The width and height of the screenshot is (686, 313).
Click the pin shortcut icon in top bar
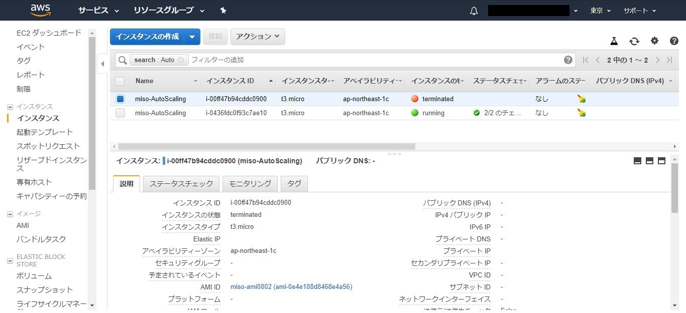tap(223, 11)
